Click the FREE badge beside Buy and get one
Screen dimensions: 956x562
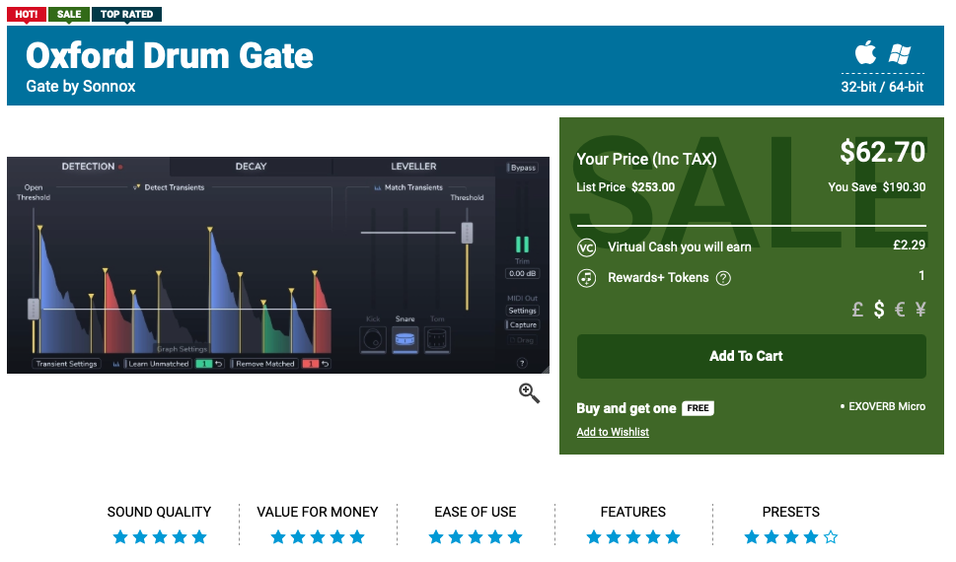coord(698,408)
